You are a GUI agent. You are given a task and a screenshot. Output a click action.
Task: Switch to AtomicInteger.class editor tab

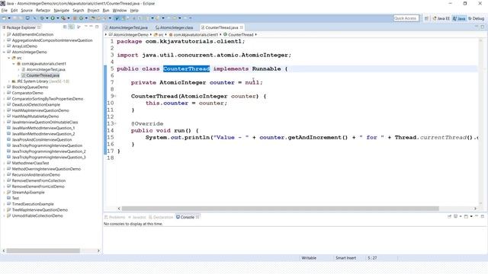pyautogui.click(x=175, y=27)
